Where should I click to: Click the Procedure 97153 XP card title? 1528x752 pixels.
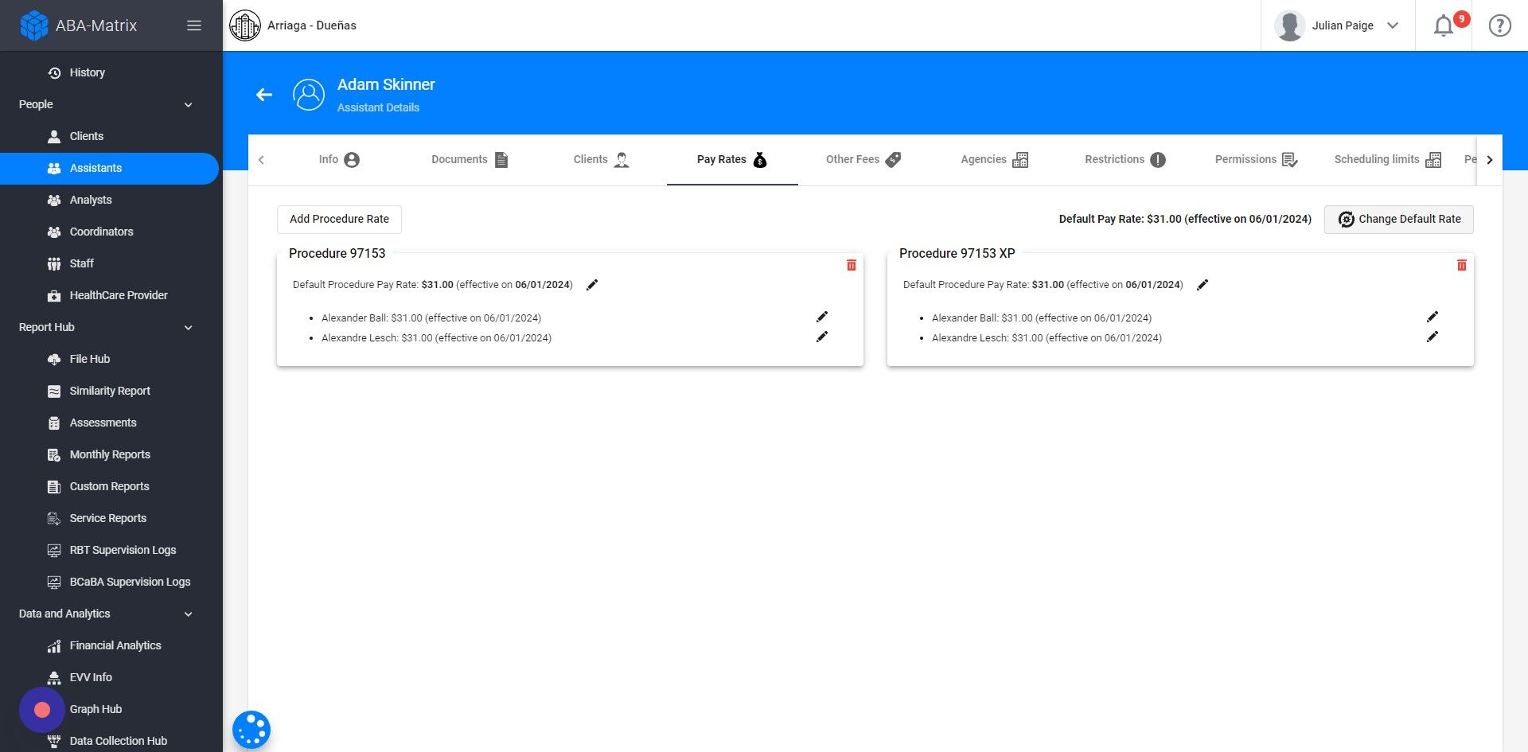coord(957,253)
